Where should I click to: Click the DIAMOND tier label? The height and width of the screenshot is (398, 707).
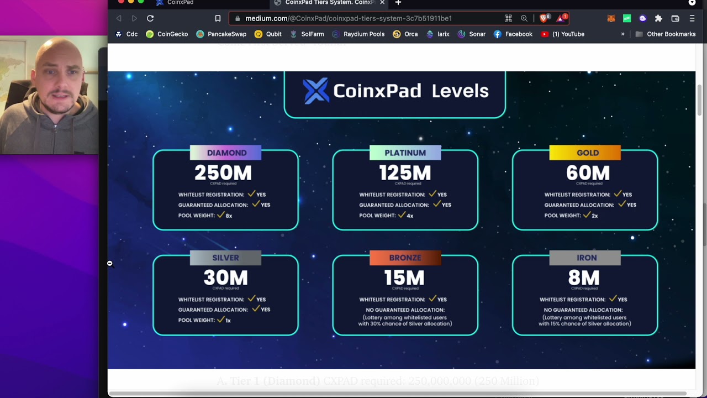(x=226, y=153)
